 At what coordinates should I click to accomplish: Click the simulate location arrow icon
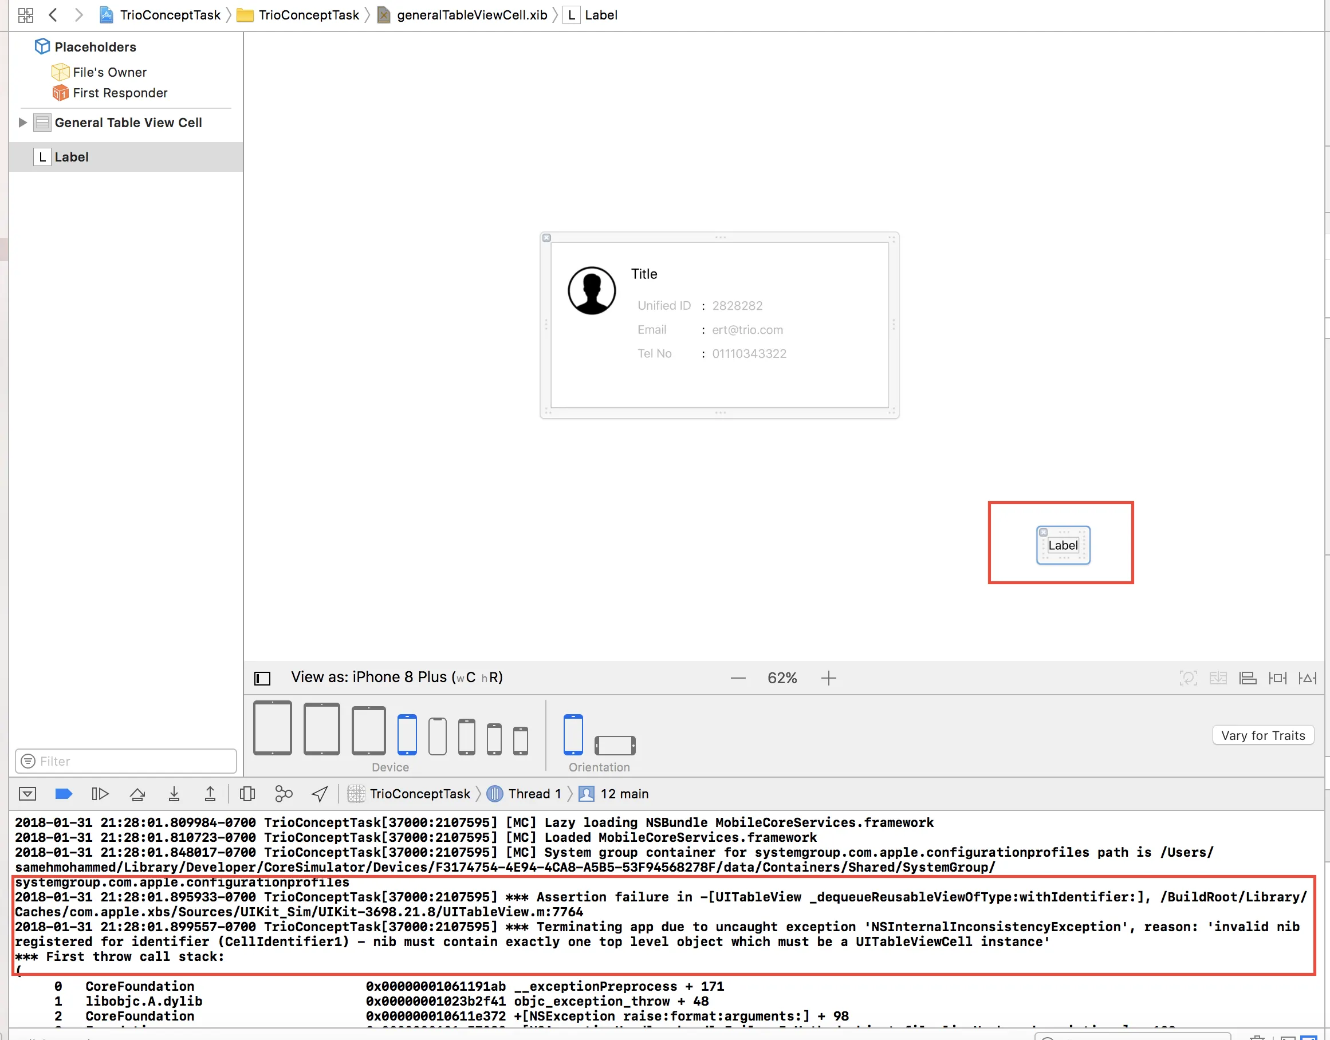320,793
